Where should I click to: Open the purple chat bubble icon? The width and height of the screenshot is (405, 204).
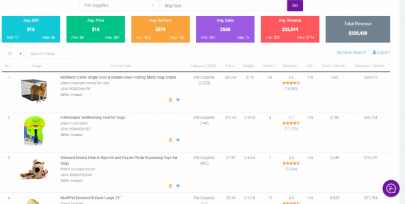pos(391,188)
